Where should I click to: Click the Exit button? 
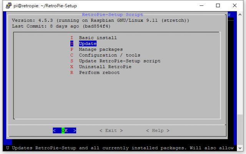[111, 130]
